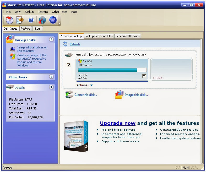The image size is (206, 172).
Task: Switch to the Log tab
Action: 37,29
